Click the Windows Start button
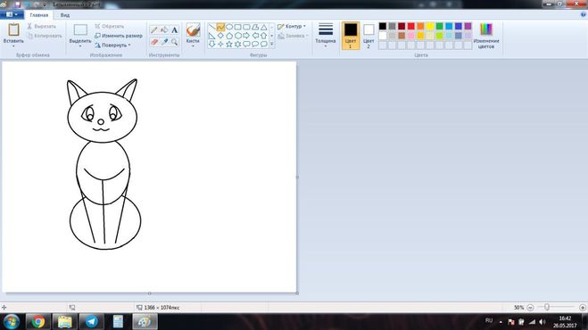Viewport: 588px width, 330px height. 11,322
